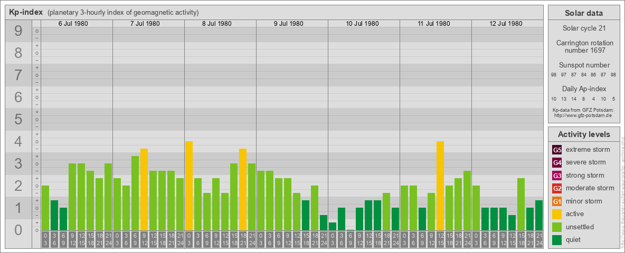Click the green 0-3 bar on 6 Jul

pos(45,208)
